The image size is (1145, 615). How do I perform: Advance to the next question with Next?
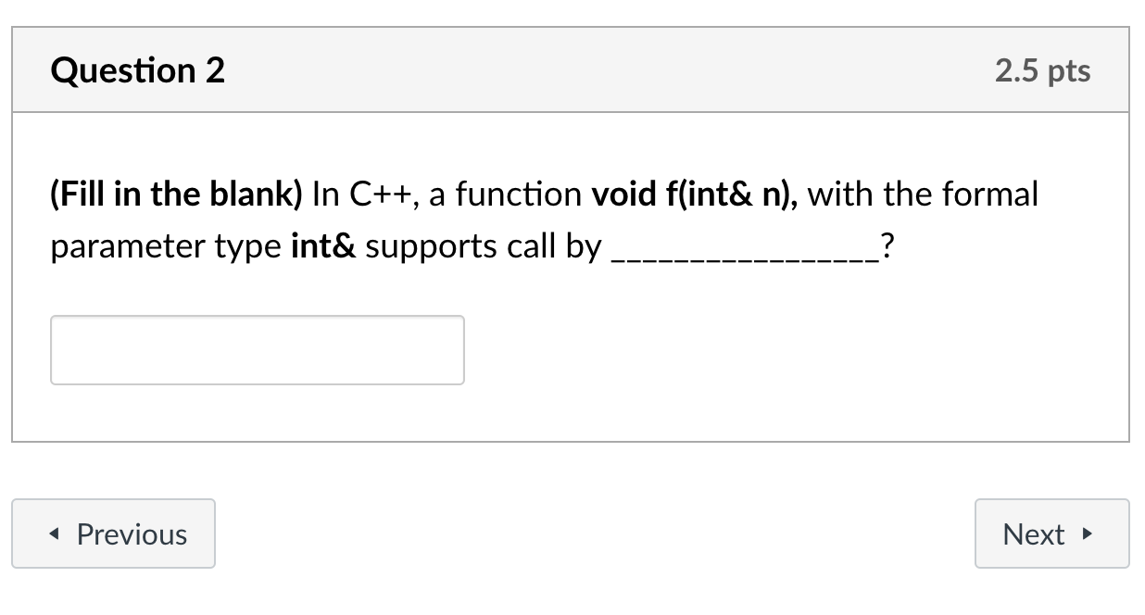tap(1051, 533)
